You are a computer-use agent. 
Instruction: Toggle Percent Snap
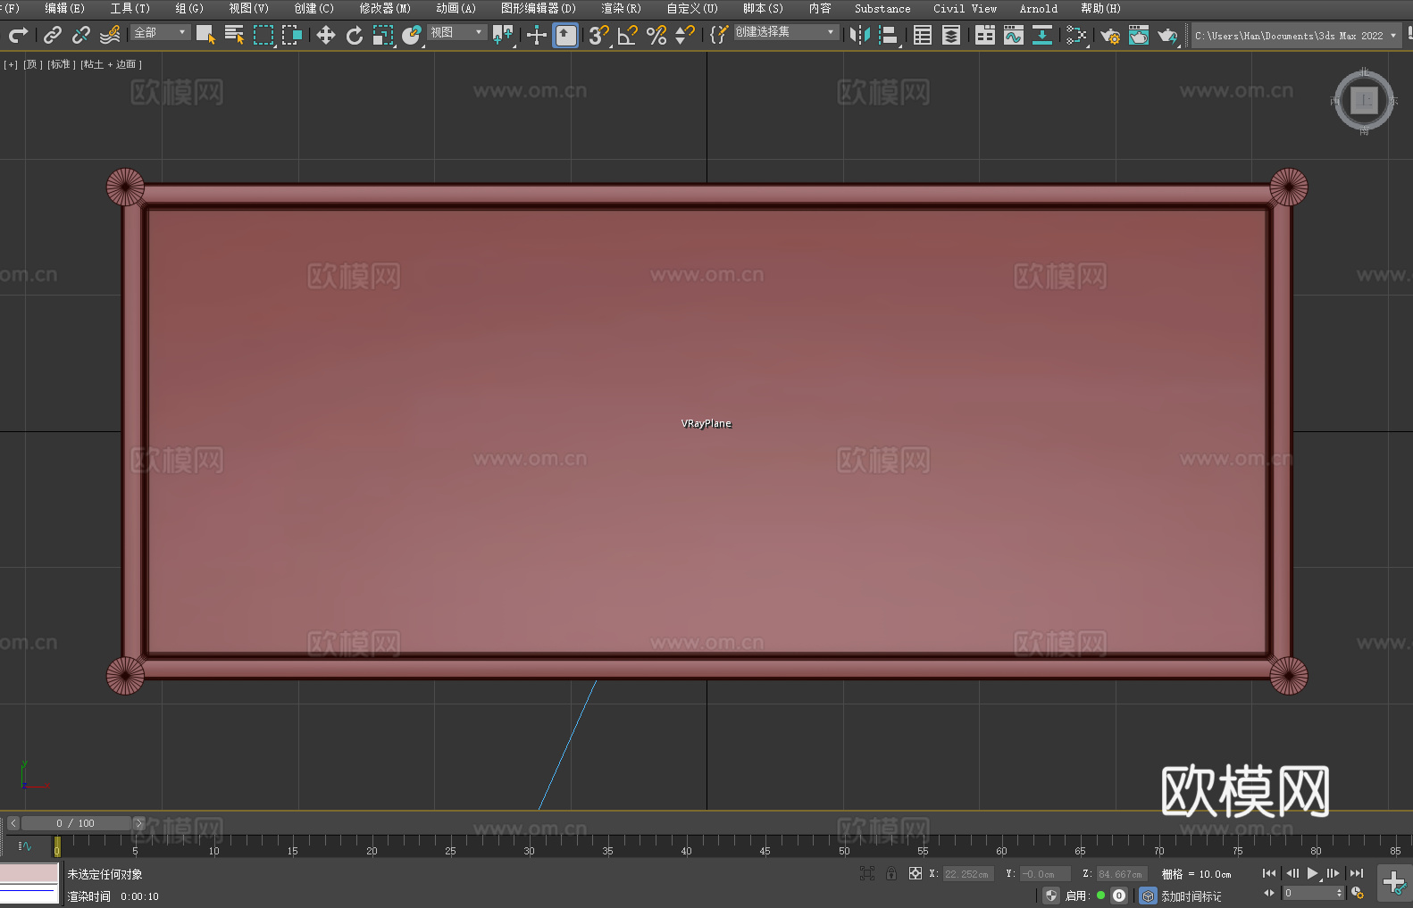click(656, 35)
